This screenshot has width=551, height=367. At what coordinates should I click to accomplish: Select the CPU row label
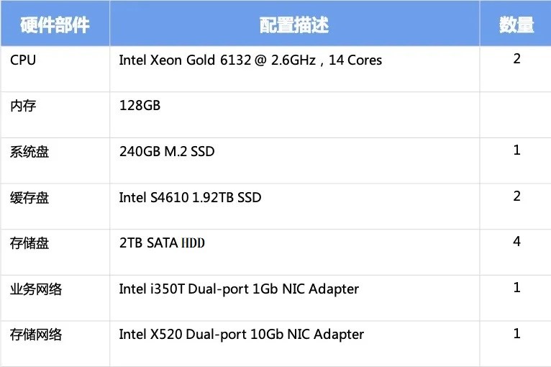coord(23,60)
